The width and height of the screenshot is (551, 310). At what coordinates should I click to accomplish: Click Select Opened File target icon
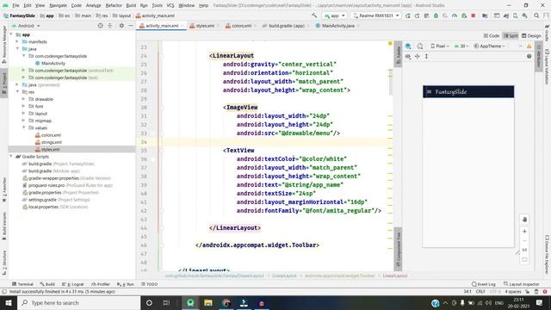tap(101, 26)
